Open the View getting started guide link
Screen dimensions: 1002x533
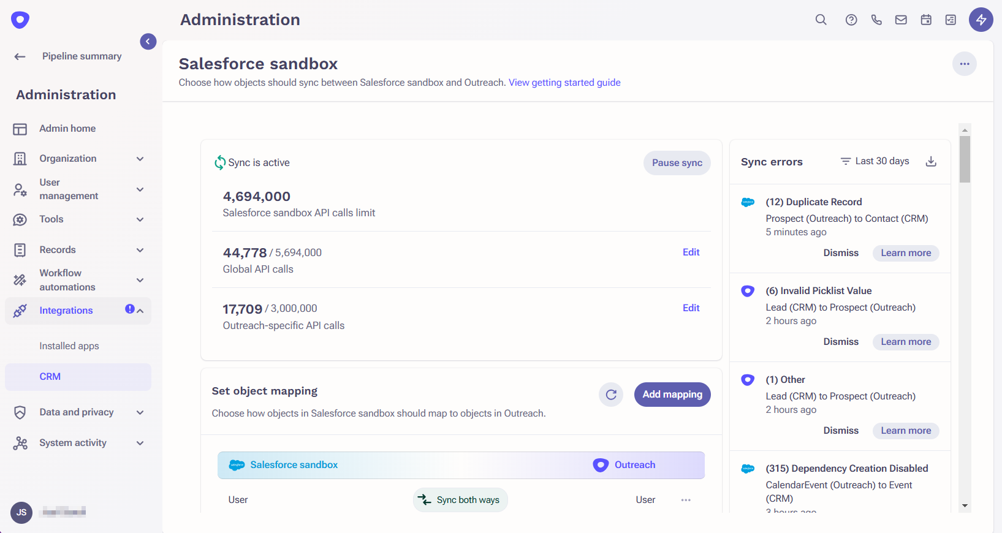pos(564,83)
